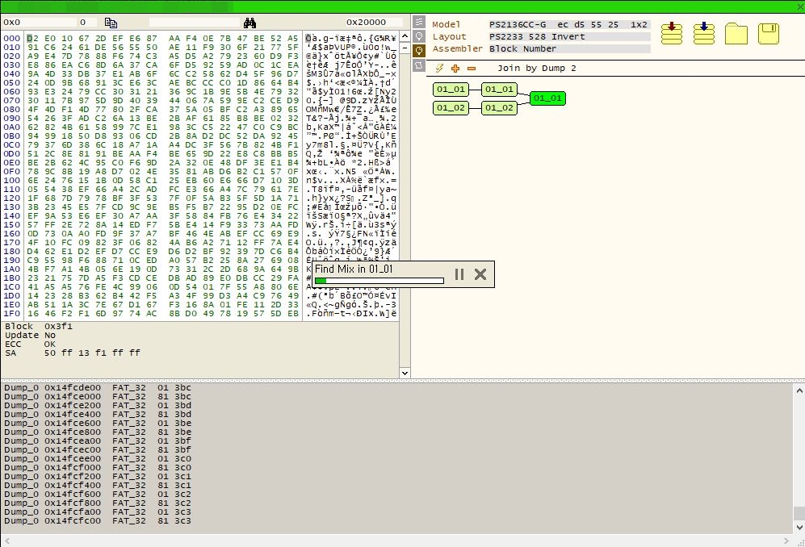Click the Find Mix progress bar
The height and width of the screenshot is (547, 805).
(x=379, y=281)
